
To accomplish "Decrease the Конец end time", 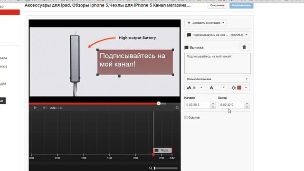I will click(x=247, y=107).
